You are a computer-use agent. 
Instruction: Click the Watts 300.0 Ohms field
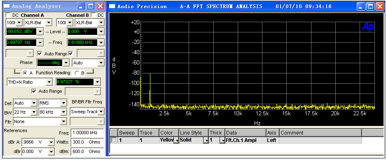[x=87, y=142]
